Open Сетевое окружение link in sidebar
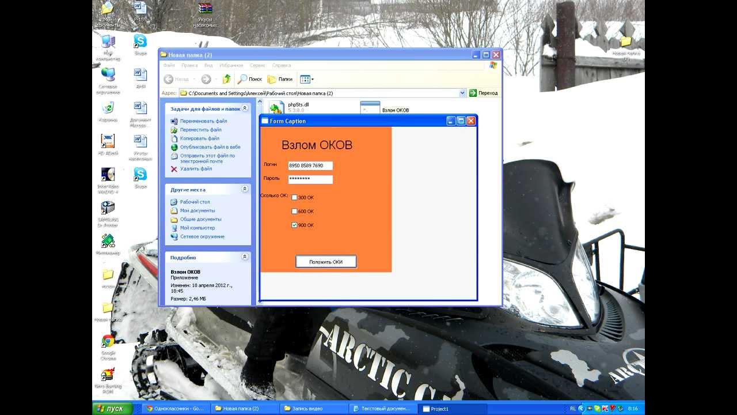737x415 pixels. coord(202,236)
